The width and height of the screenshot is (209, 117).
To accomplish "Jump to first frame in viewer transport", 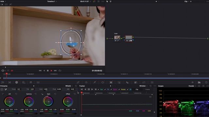I will point(40,71).
